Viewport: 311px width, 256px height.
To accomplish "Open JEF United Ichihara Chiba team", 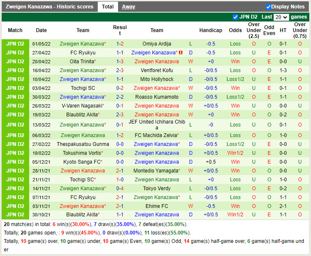I will point(157,125).
